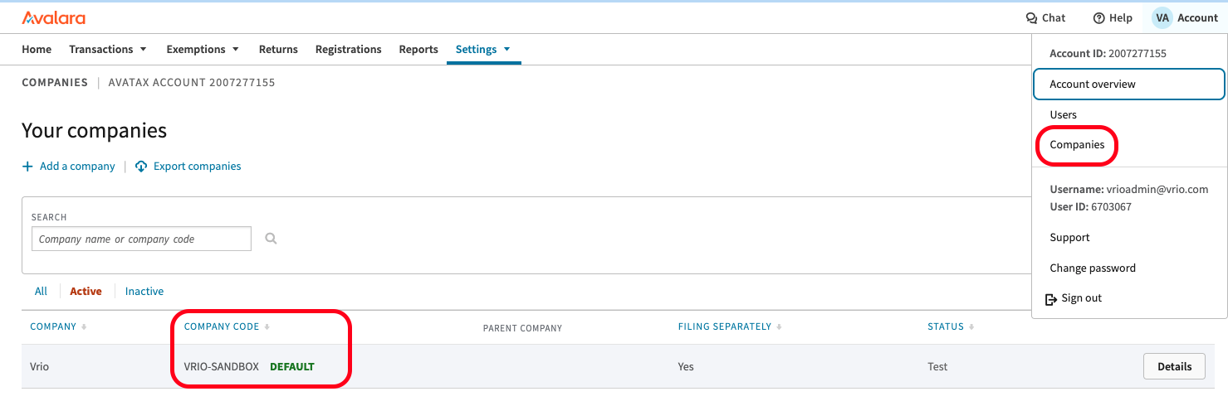Select Account overview in menu

[1129, 84]
